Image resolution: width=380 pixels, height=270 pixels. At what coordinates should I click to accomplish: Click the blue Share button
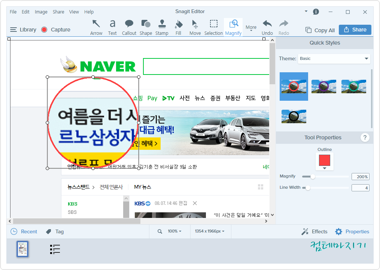tap(355, 30)
